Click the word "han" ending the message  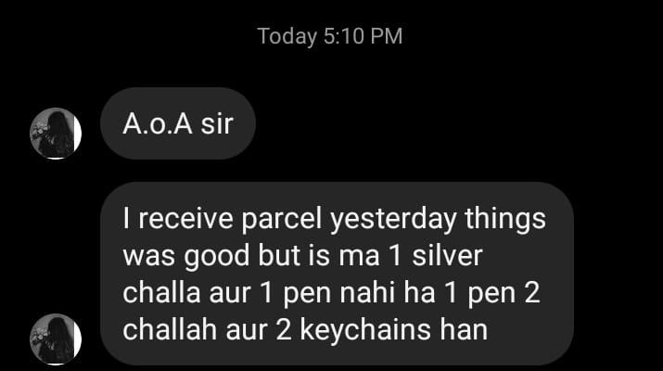(464, 329)
